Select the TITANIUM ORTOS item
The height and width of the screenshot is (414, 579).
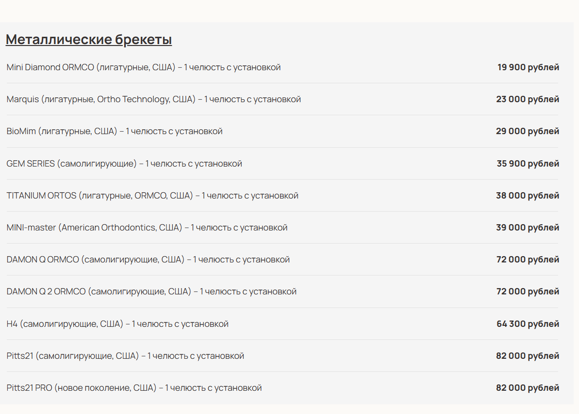152,196
